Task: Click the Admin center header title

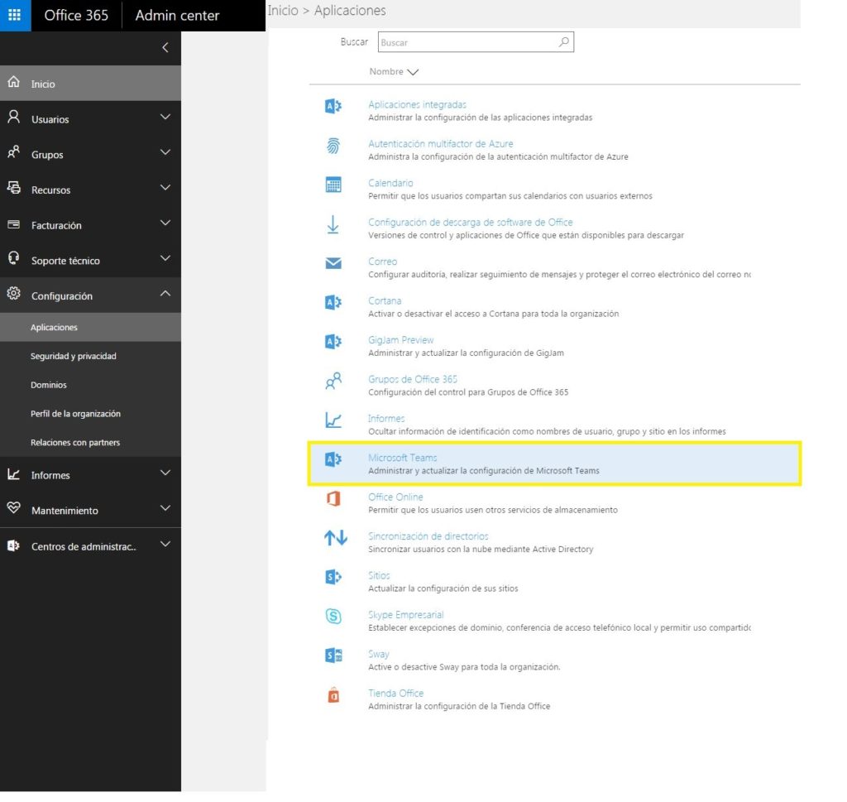Action: [x=177, y=15]
